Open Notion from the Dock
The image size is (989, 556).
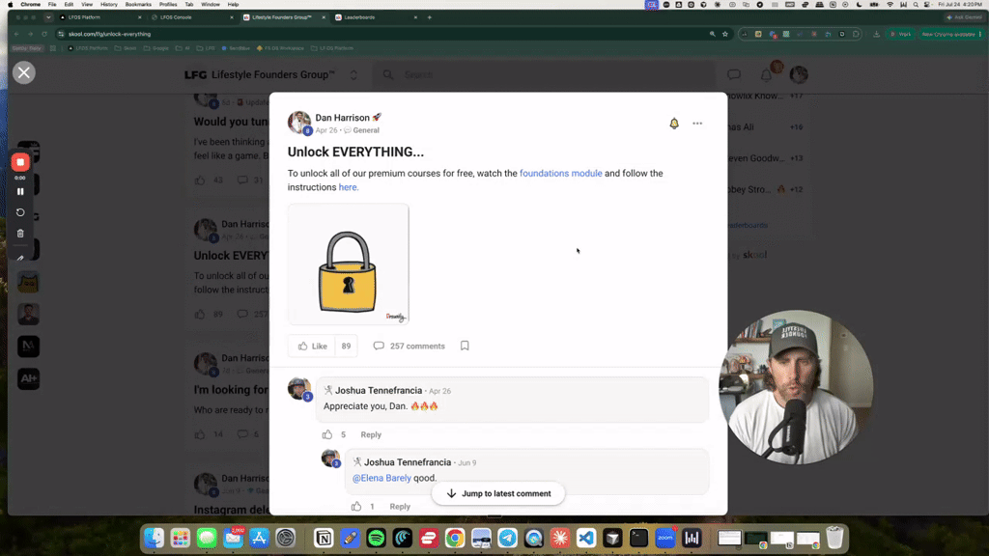(324, 538)
